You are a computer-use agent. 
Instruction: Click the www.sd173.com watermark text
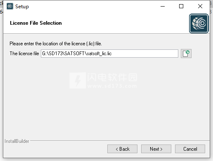(x=112, y=86)
